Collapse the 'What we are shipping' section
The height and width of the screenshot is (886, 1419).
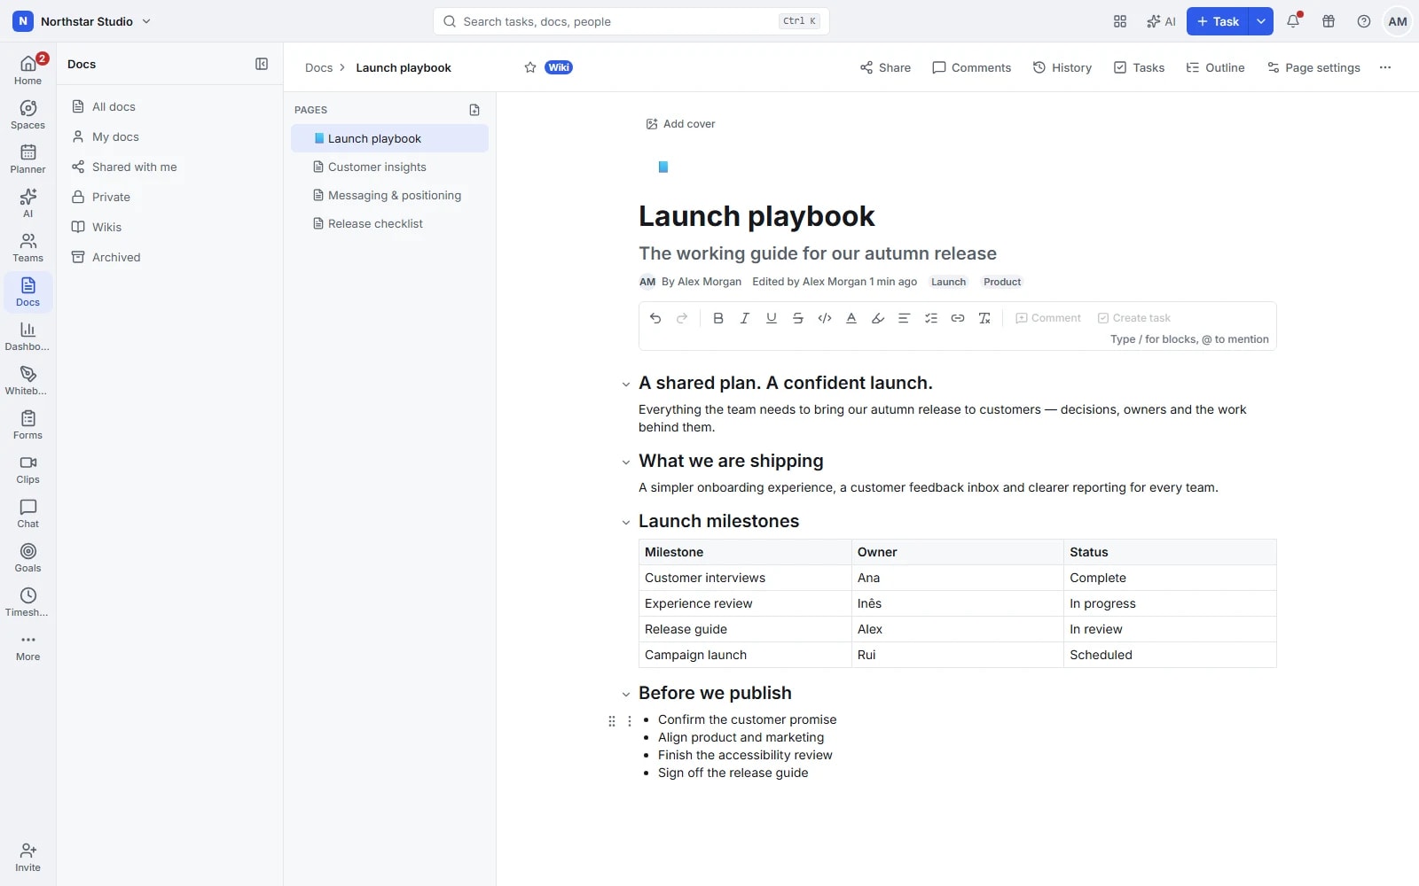tap(626, 462)
